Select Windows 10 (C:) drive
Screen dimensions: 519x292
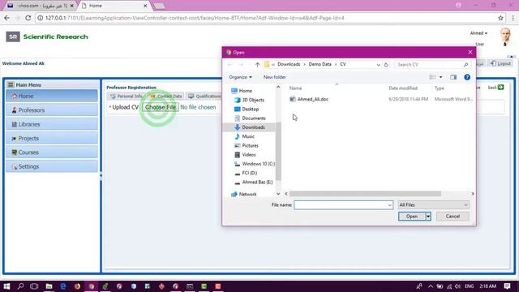point(258,164)
